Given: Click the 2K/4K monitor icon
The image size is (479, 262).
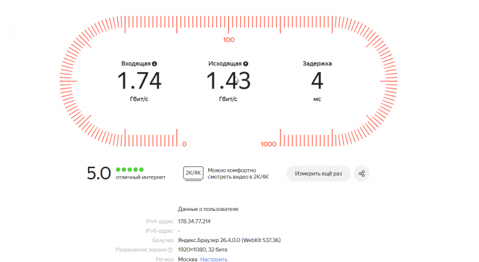Looking at the screenshot, I should click(193, 174).
